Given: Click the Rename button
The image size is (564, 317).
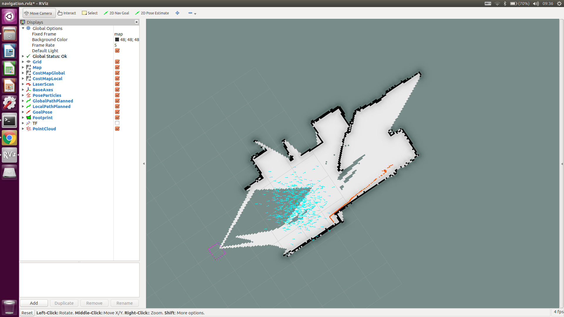Looking at the screenshot, I should [x=125, y=303].
